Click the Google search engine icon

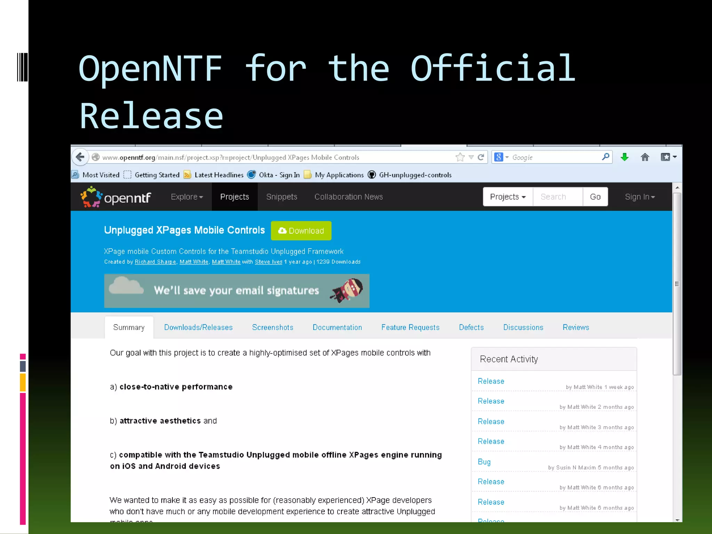click(x=499, y=157)
